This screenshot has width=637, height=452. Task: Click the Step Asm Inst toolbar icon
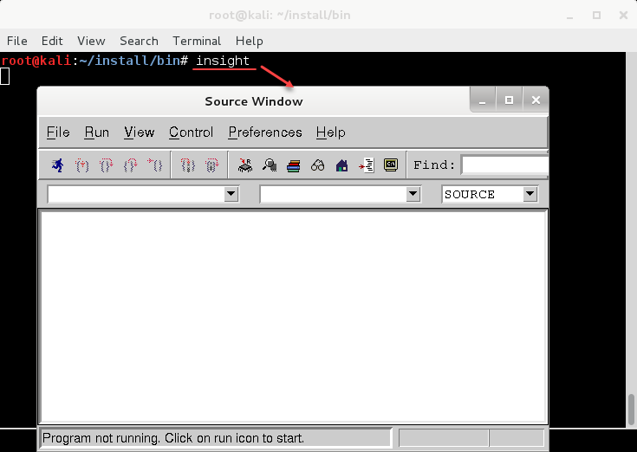tap(188, 165)
